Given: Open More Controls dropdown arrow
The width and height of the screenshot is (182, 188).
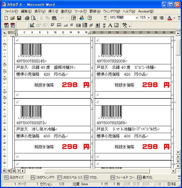Looking at the screenshot, I should pyautogui.click(x=129, y=26).
